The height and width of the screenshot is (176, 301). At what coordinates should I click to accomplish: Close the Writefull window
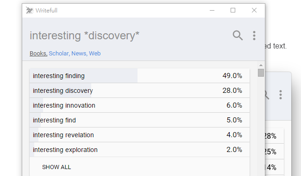click(x=254, y=10)
